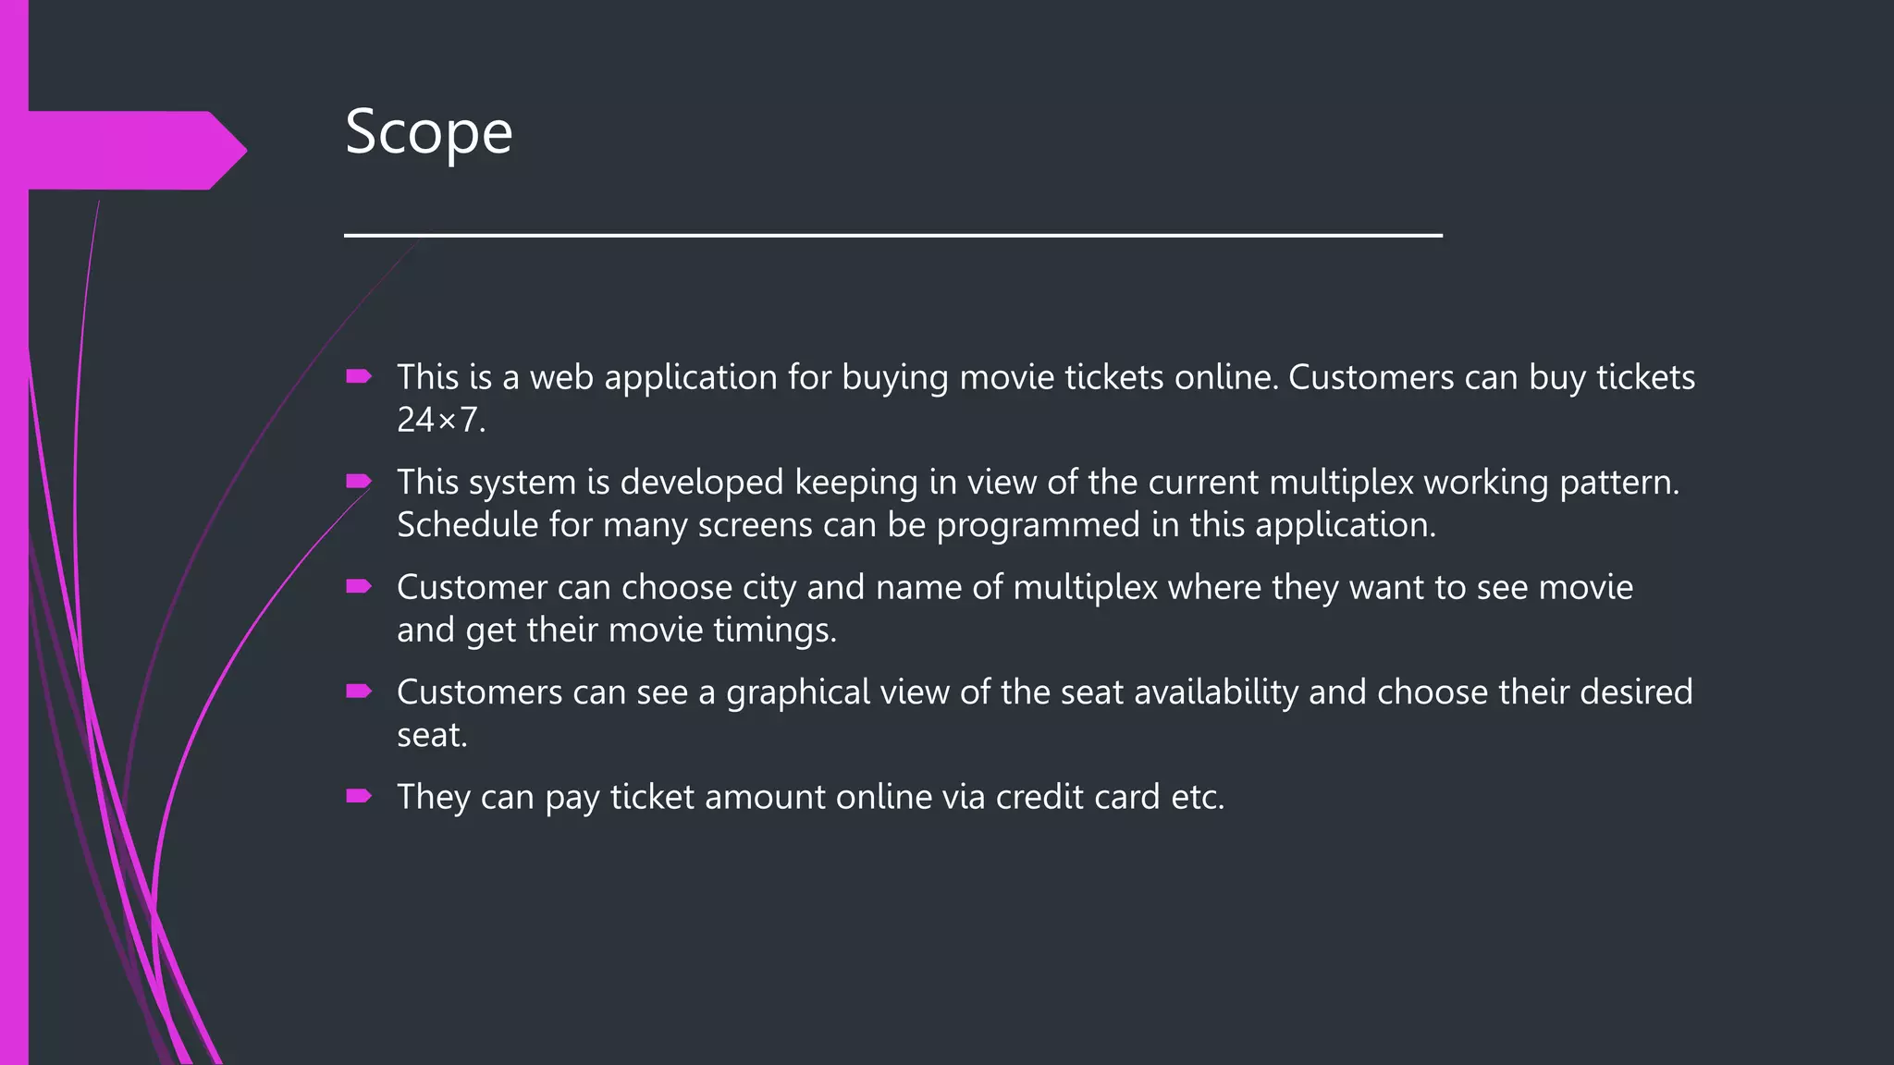Click the bullet arrow beside "Customer can choose city"
Screen dimensions: 1894x1065
(358, 586)
